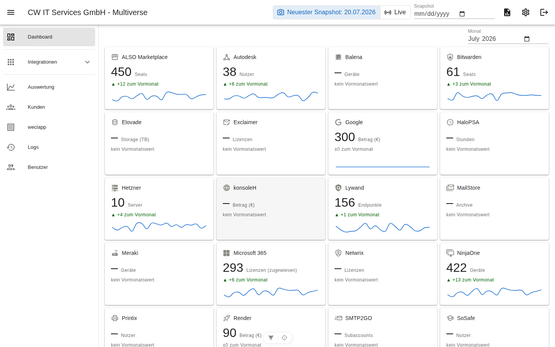Click the Auswertung chart icon
Image resolution: width=555 pixels, height=347 pixels.
[11, 87]
